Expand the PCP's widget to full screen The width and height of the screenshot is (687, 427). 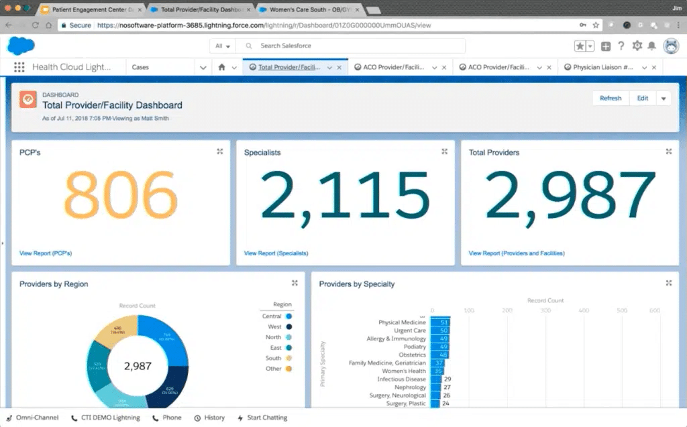(220, 151)
